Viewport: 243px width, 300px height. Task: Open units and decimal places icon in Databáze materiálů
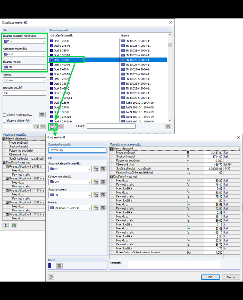(x=14, y=225)
